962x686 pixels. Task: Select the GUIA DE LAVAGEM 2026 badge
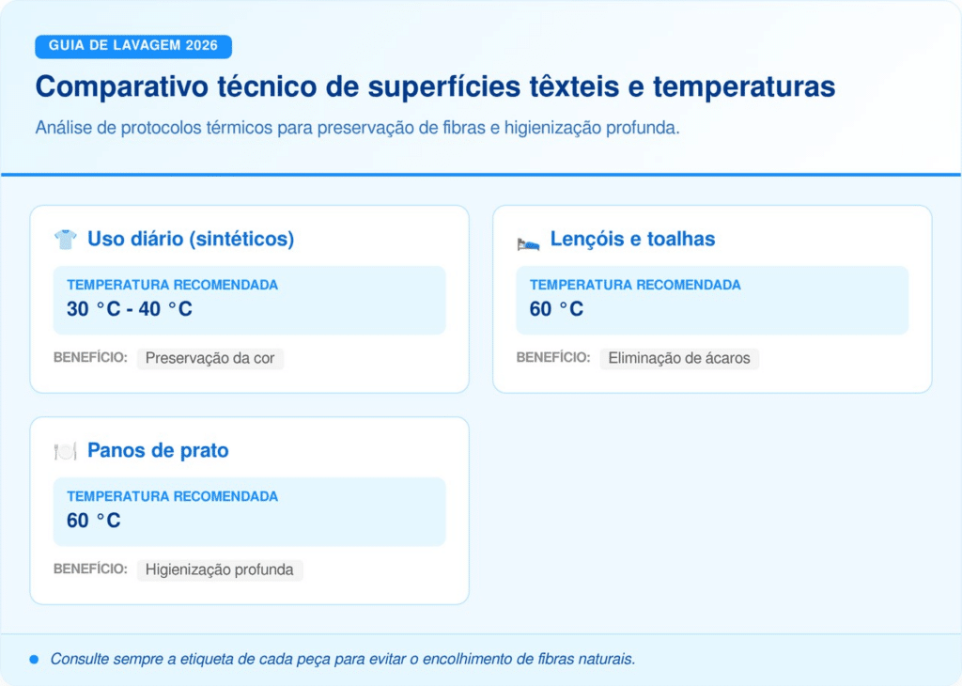point(133,46)
